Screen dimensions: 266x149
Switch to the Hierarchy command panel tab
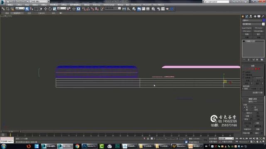coord(251,17)
